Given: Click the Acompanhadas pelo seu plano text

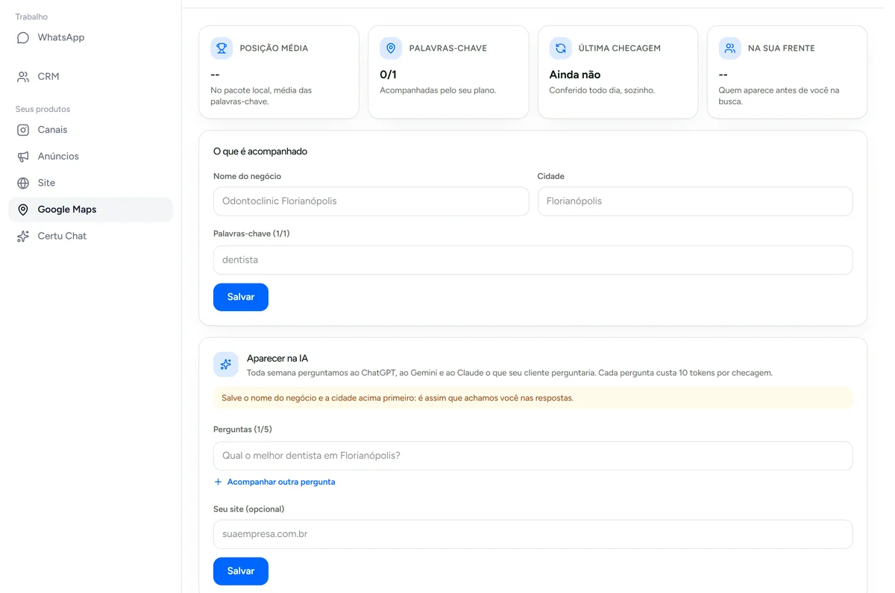Looking at the screenshot, I should [x=438, y=90].
